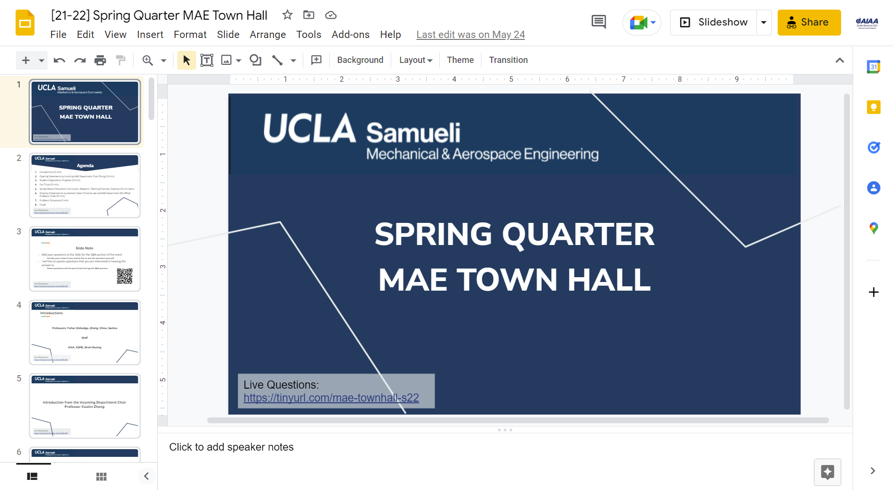The image size is (893, 490).
Task: Redo the last action
Action: (80, 60)
